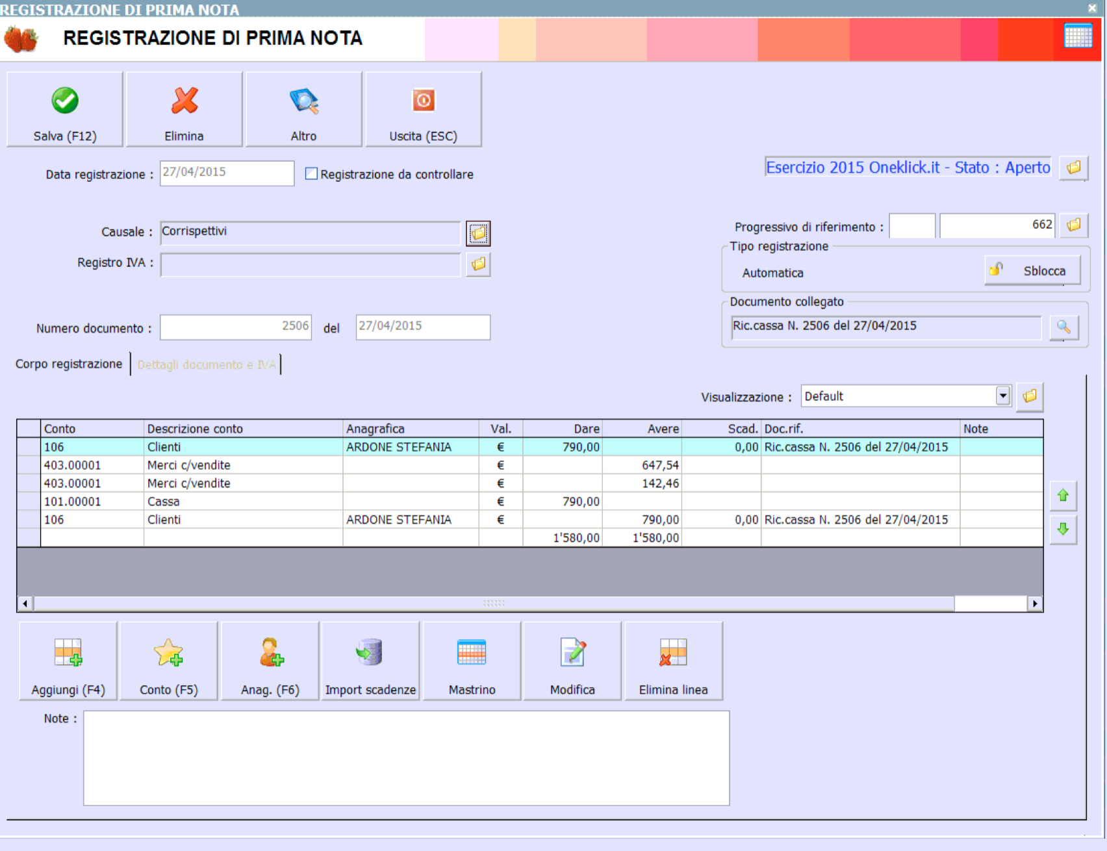
Task: Click the Avere 790,00 cell
Action: 642,520
